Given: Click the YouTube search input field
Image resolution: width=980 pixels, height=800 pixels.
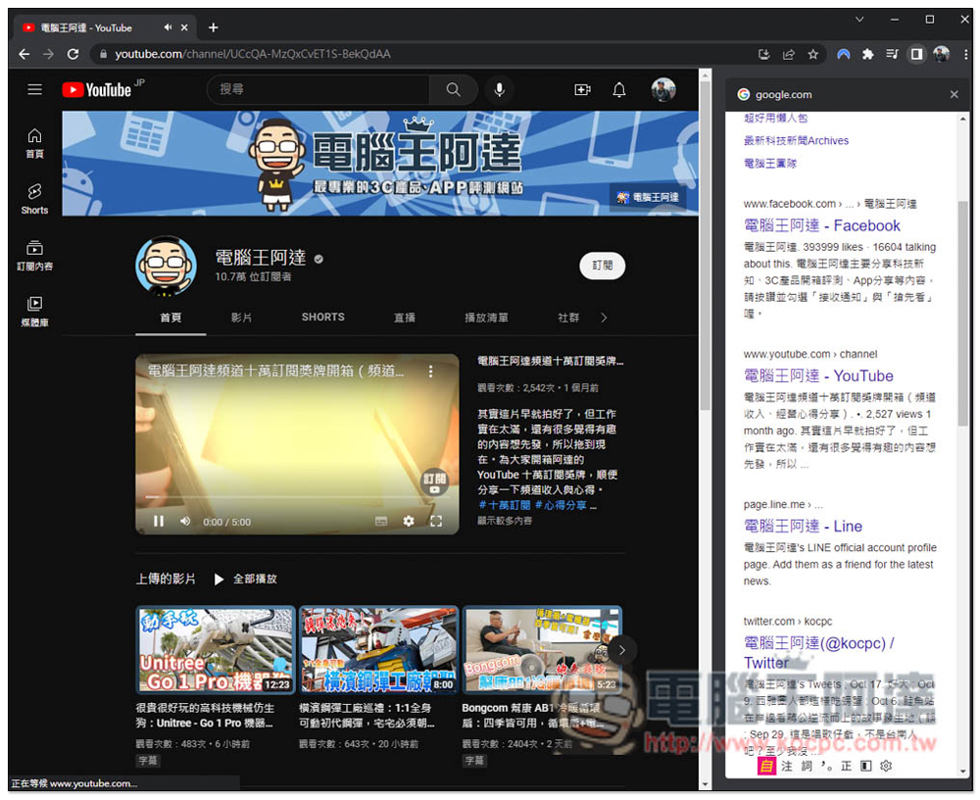Looking at the screenshot, I should click(x=318, y=89).
